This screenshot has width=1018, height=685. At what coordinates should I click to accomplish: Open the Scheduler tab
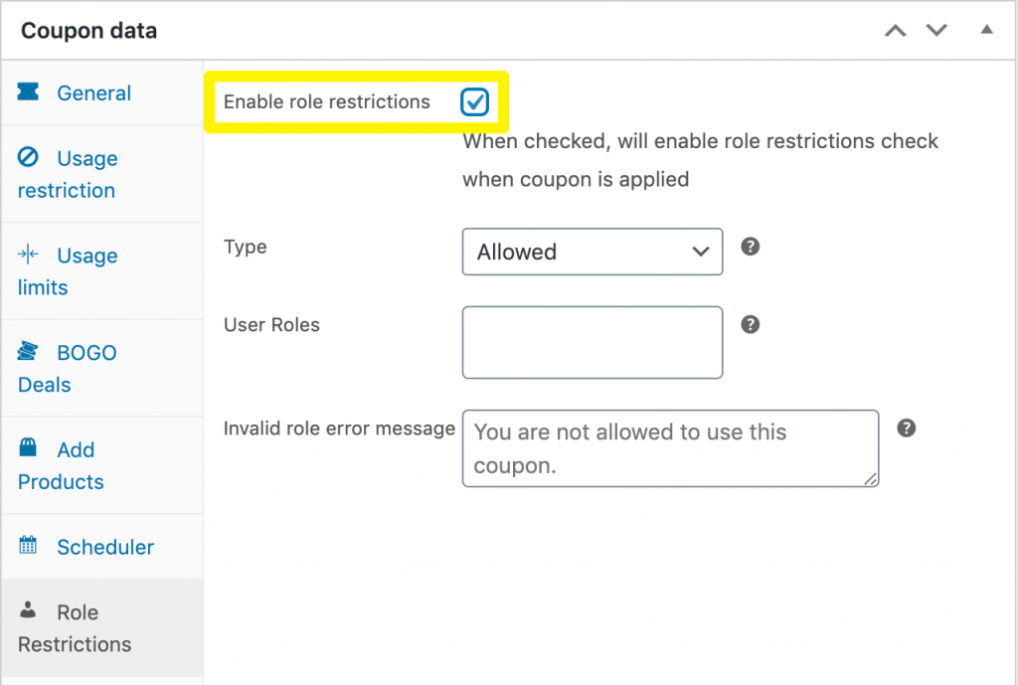(x=102, y=547)
